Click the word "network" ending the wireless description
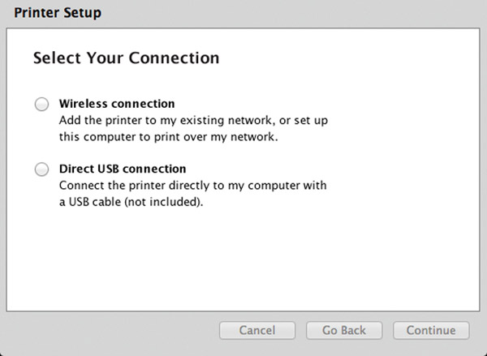 (252, 137)
